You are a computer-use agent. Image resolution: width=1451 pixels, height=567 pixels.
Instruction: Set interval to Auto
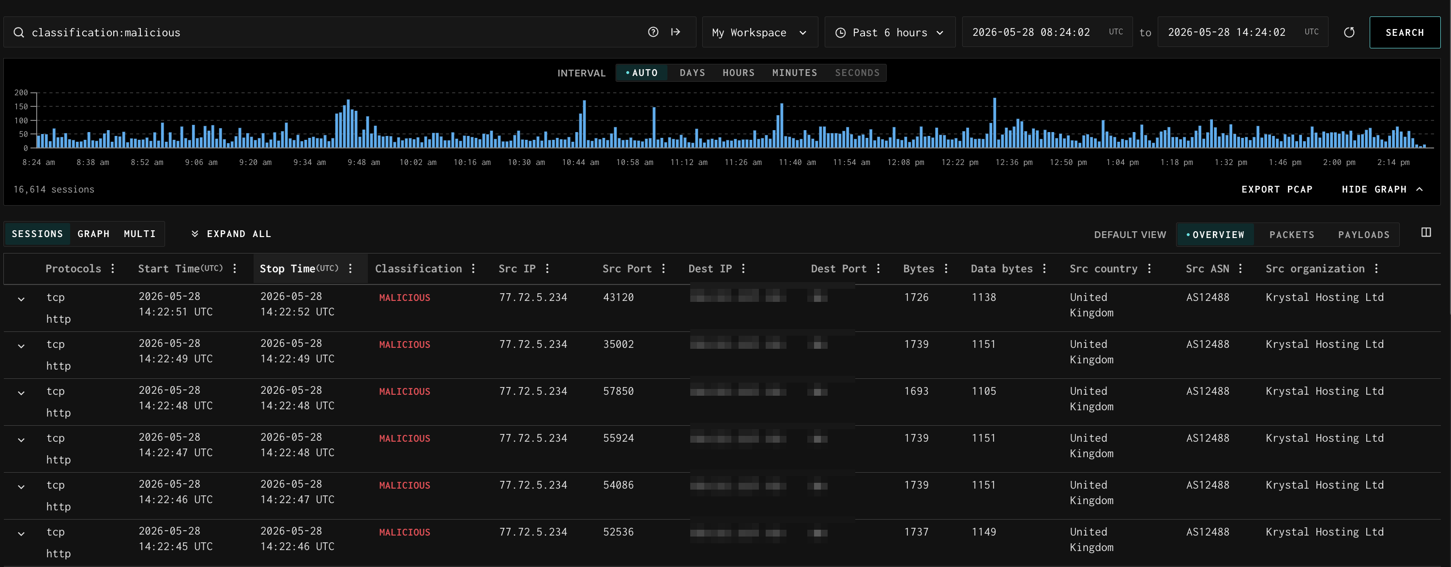[x=642, y=73]
